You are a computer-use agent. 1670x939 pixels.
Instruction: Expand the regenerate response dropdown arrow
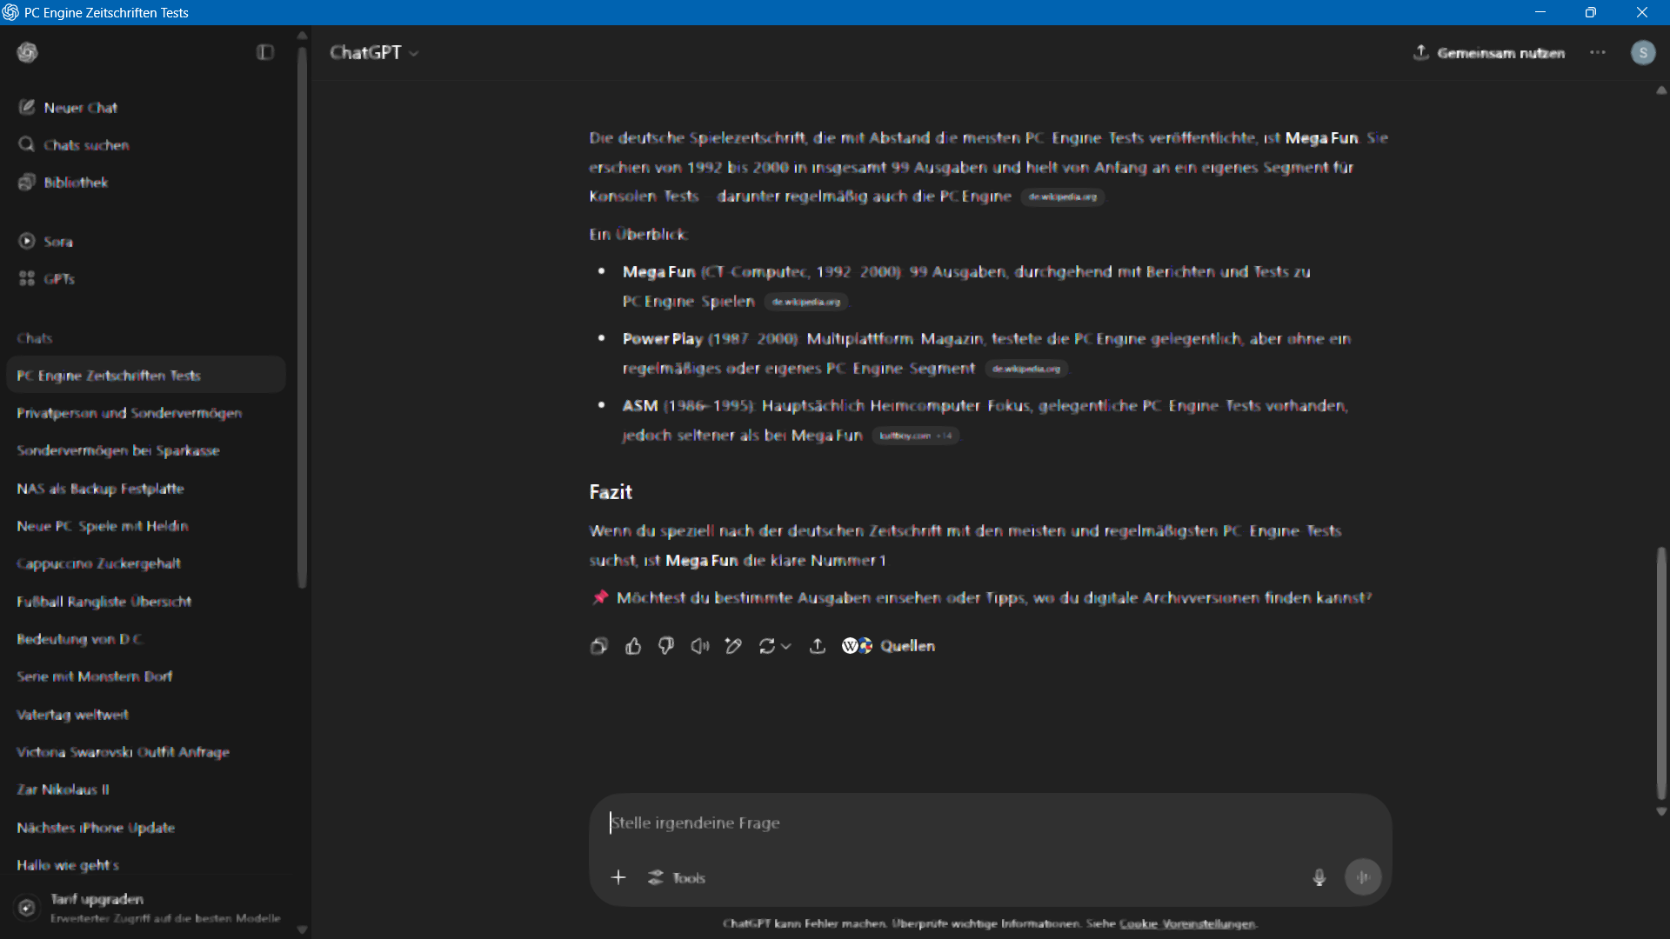(786, 646)
